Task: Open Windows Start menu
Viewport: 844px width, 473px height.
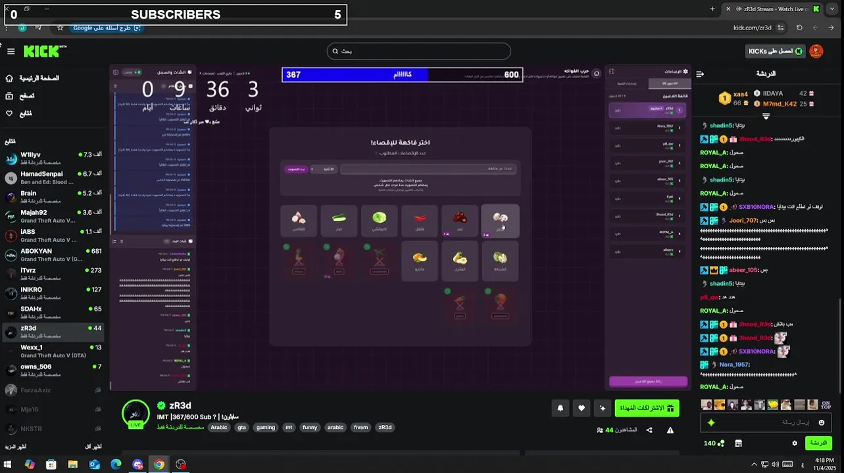Action: pos(8,464)
